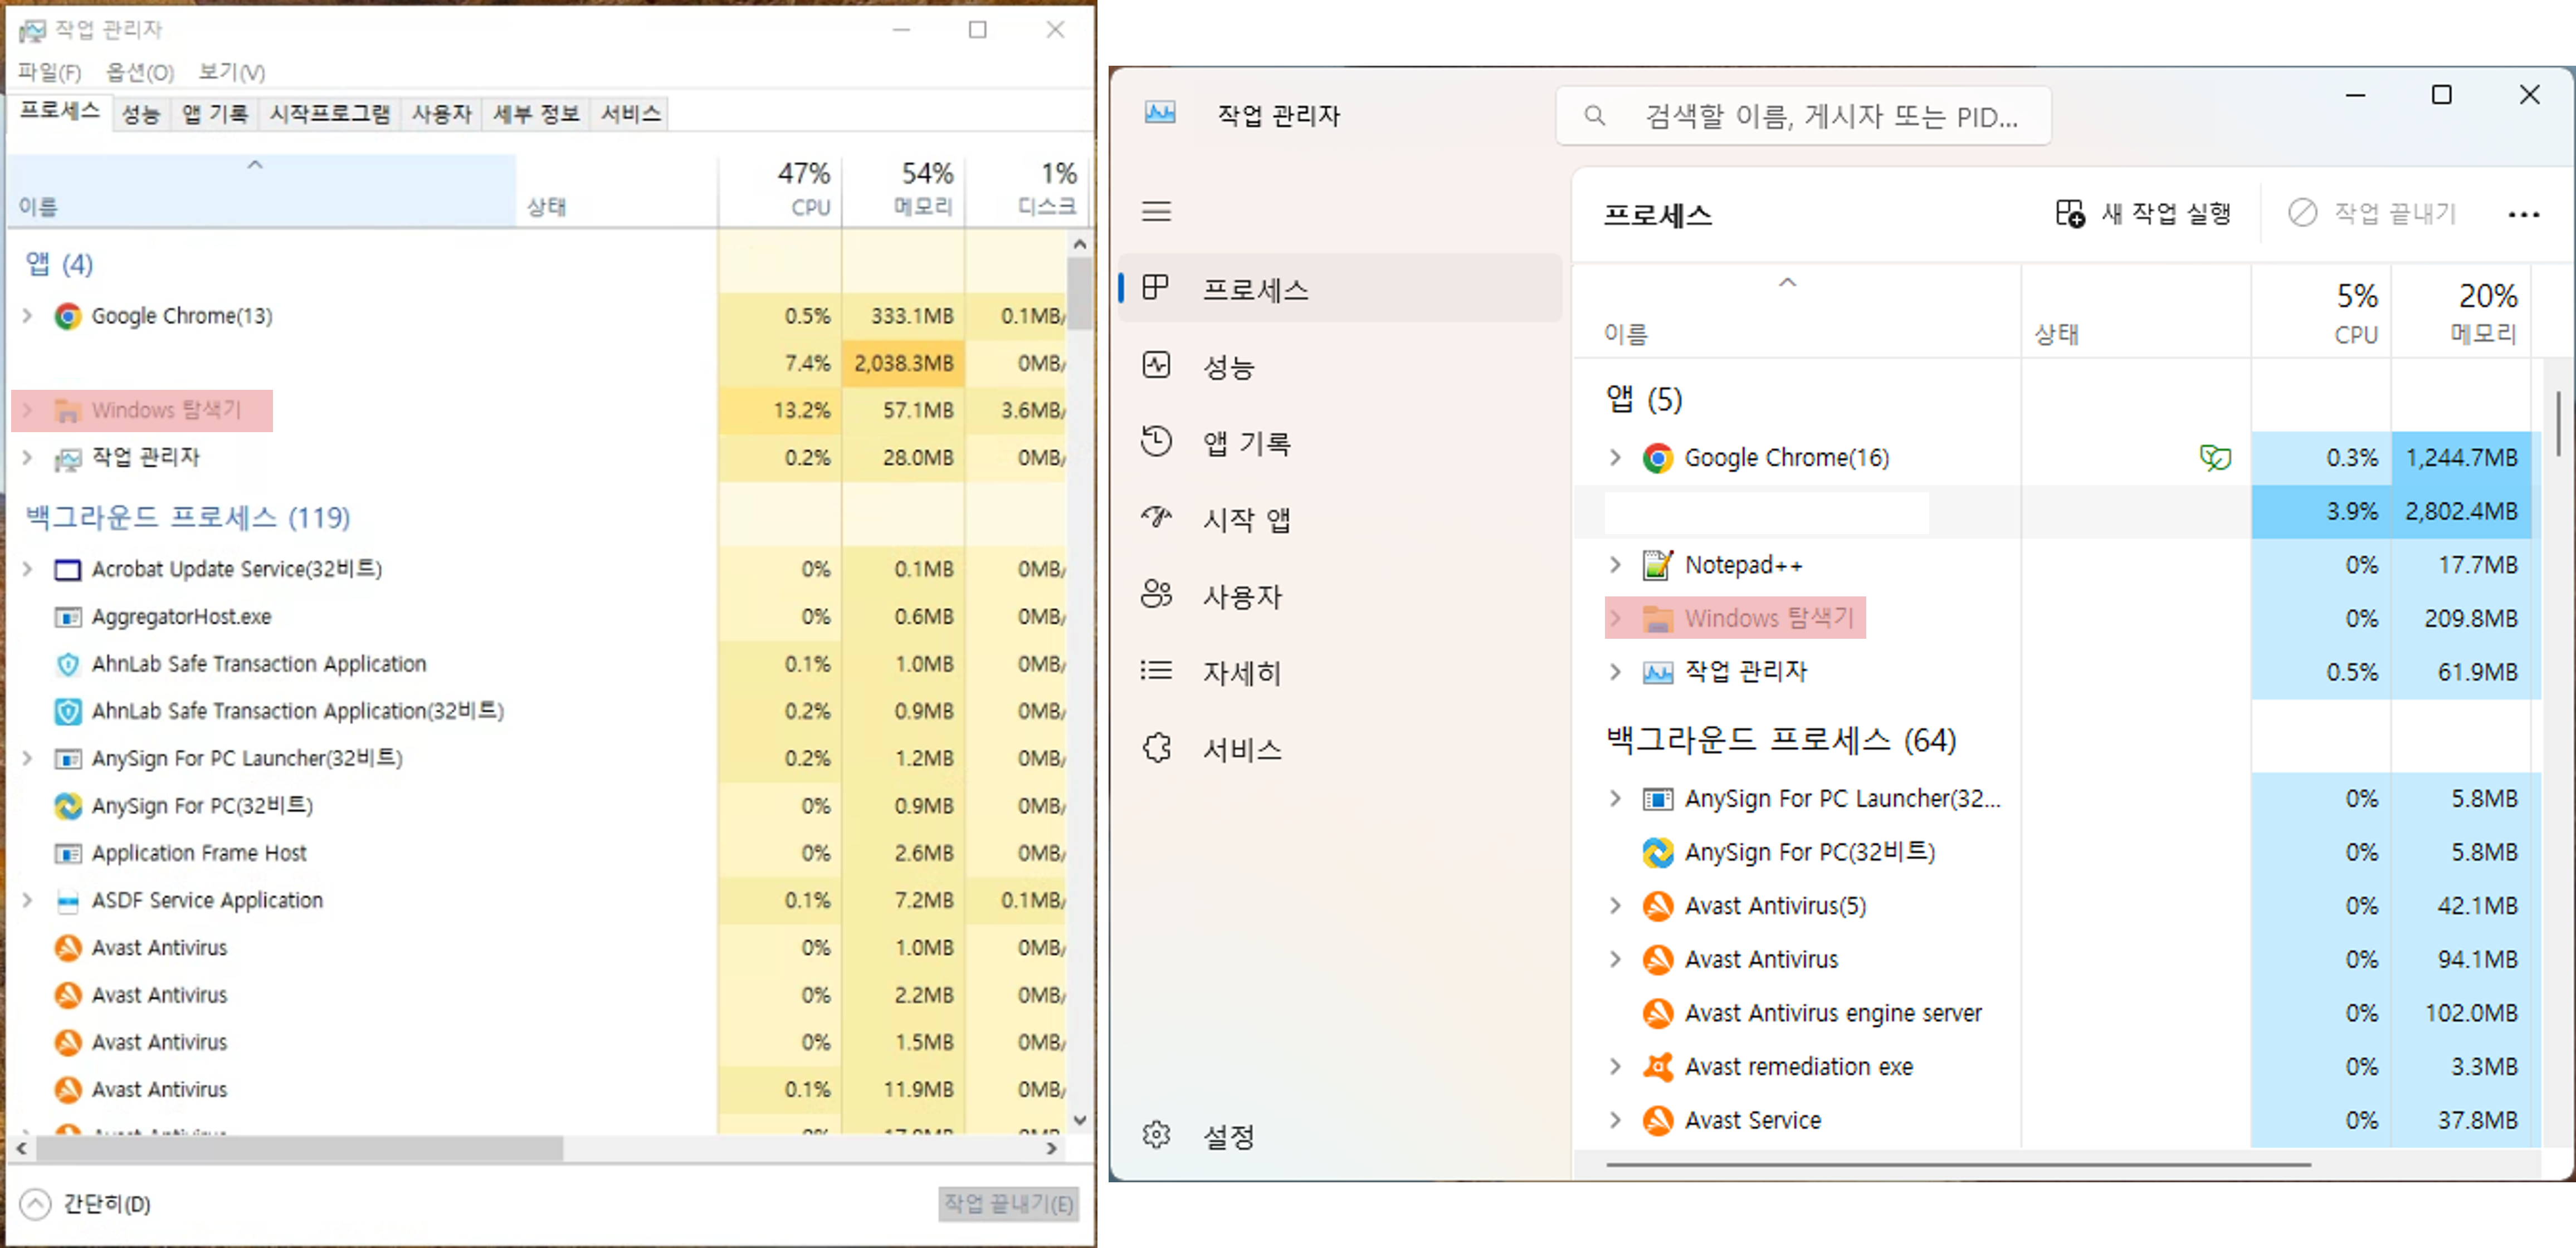This screenshot has height=1248, width=2576.
Task: Click the old window's horizontal scrollbar
Action: coord(300,1149)
